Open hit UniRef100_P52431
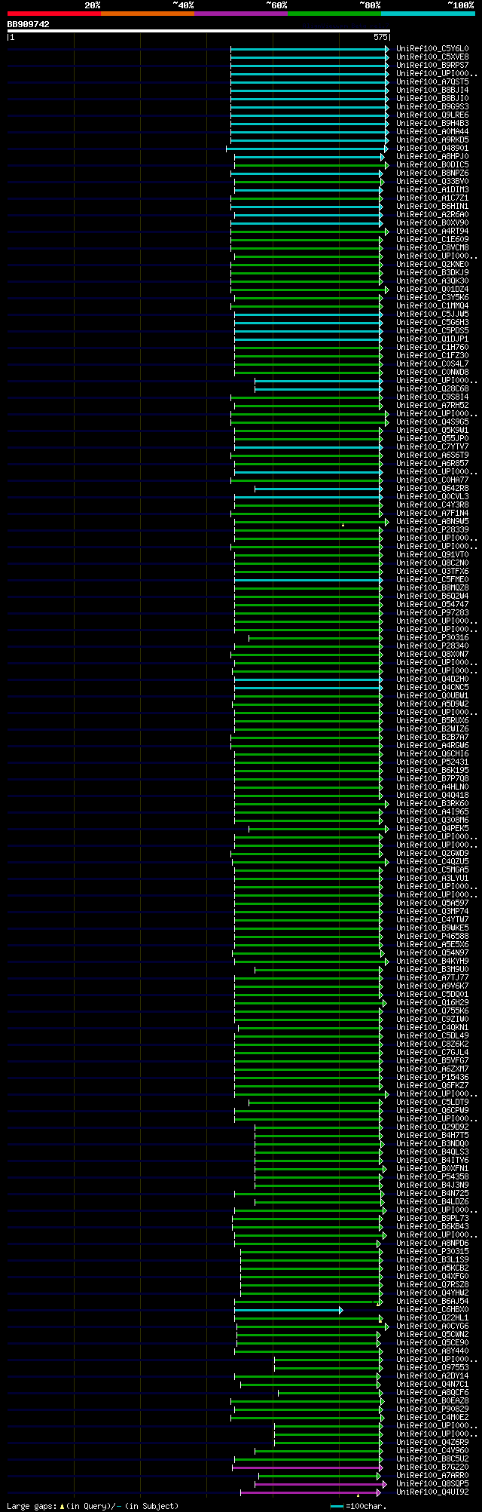The image size is (482, 1512). click(x=432, y=762)
